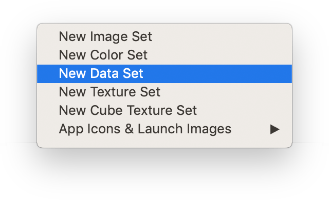Expand the App Icons & Launch Images entry
Screen dimensions: 329x200
pyautogui.click(x=164, y=129)
